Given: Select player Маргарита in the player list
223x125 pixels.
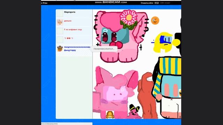Looking at the screenshot, I should click(x=74, y=14).
